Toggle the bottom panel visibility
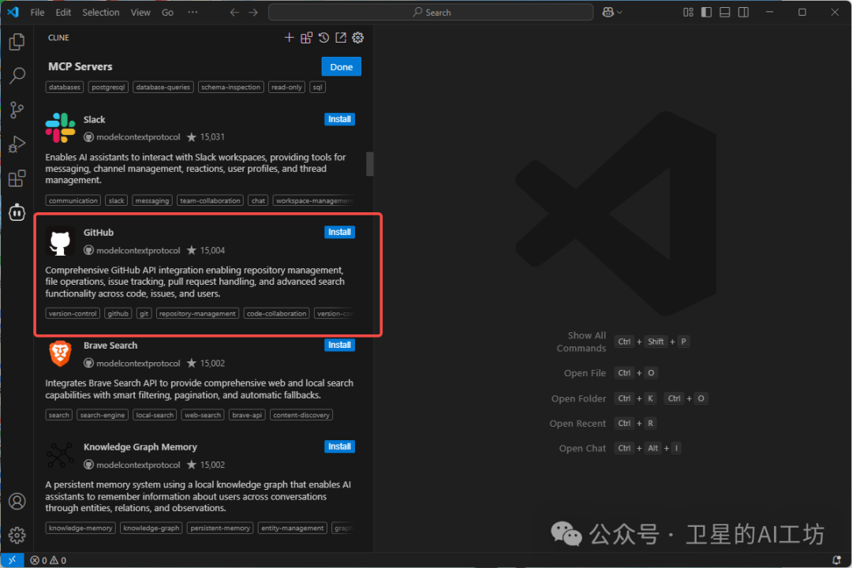852x568 pixels. [724, 12]
